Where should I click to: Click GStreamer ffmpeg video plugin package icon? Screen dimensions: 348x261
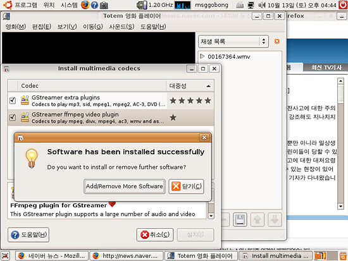click(x=25, y=118)
